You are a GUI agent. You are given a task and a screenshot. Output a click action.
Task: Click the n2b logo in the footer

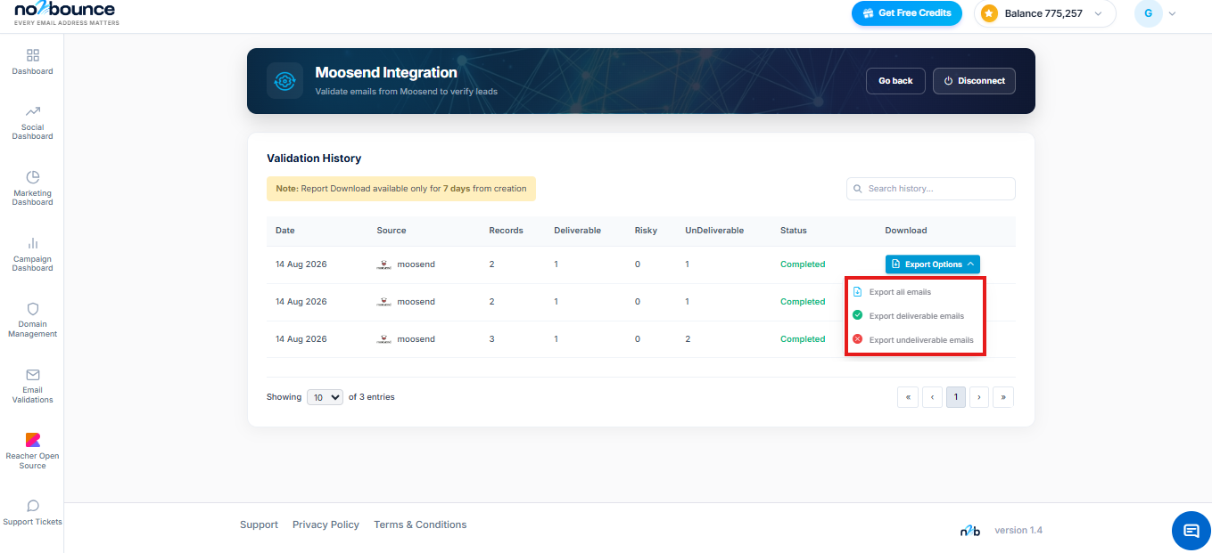tap(970, 531)
